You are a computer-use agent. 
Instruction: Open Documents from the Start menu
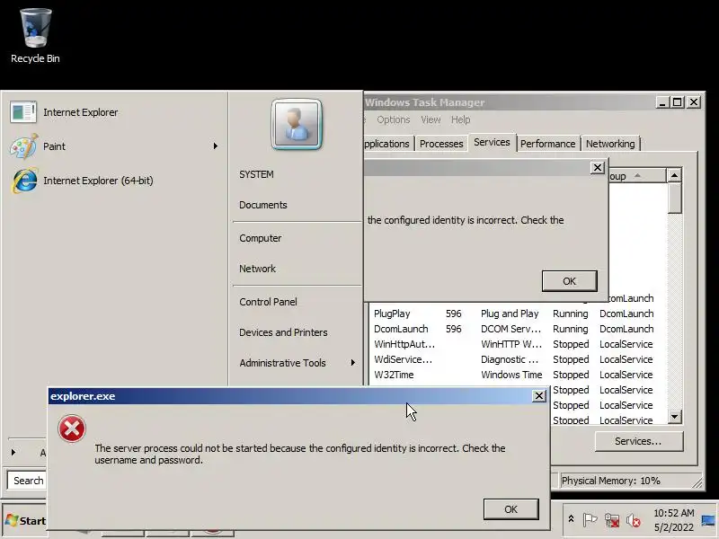pyautogui.click(x=263, y=205)
